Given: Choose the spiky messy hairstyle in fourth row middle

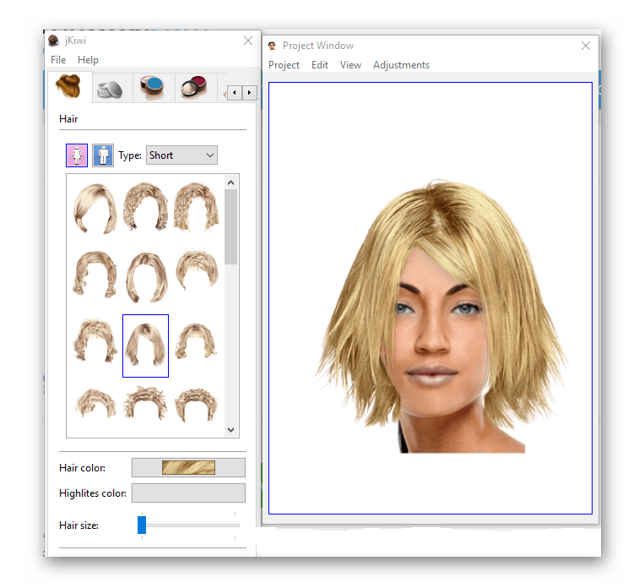Looking at the screenshot, I should (145, 403).
